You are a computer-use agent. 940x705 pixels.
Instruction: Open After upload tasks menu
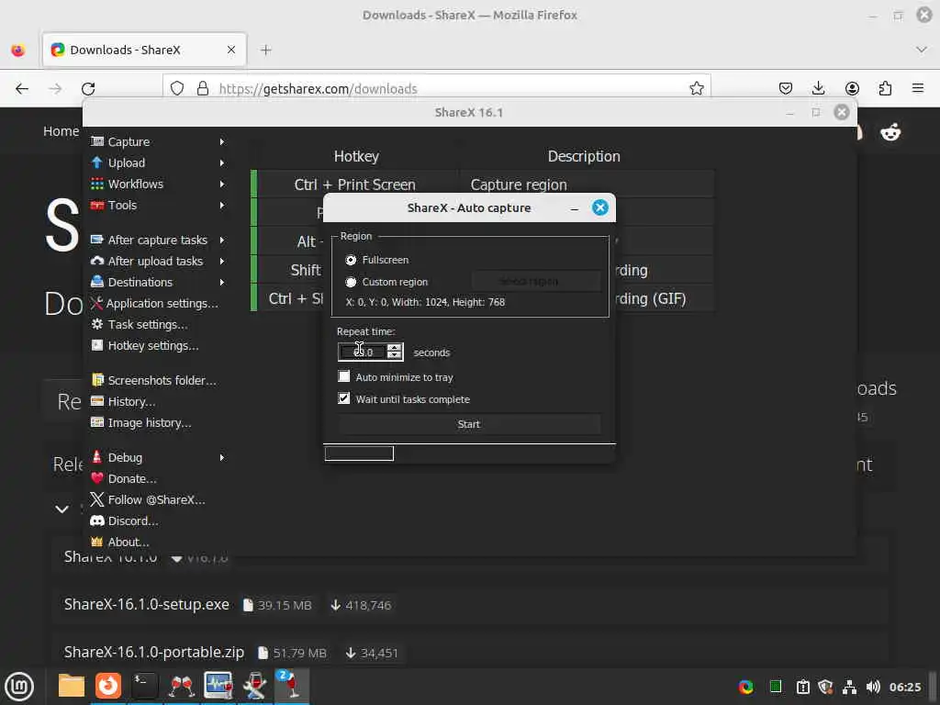(x=157, y=261)
